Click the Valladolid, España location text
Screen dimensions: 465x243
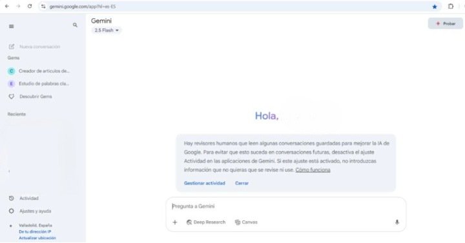coord(36,225)
